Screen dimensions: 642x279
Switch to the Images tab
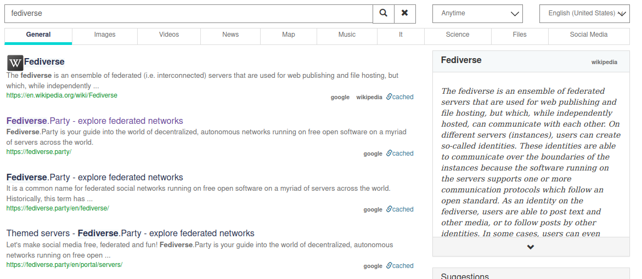(104, 35)
